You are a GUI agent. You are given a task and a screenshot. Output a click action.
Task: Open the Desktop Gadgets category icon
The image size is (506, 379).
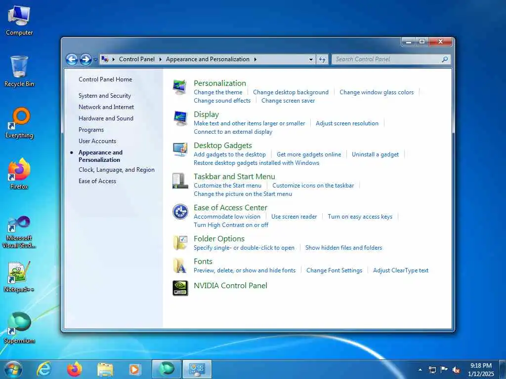coord(180,150)
